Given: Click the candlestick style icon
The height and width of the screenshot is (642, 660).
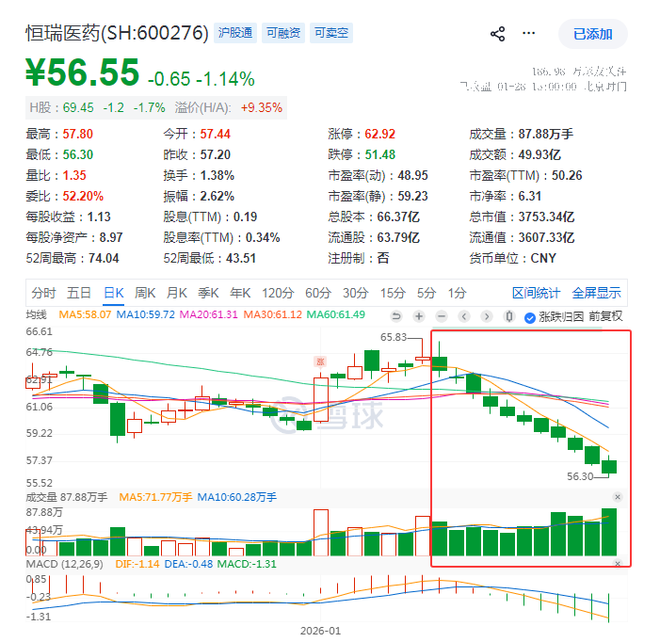Looking at the screenshot, I should coord(509,316).
